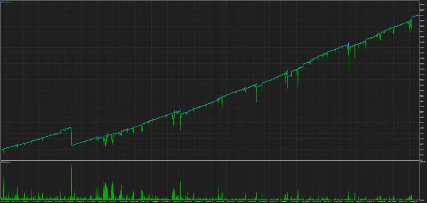Click the sharp vertical balance drop in mid-2023
Viewport: 427px width, 203px height.
tap(72, 136)
